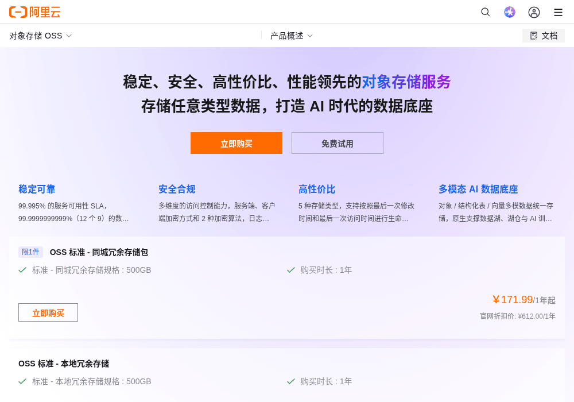Open the hamburger menu icon
The image size is (574, 402).
tap(559, 13)
